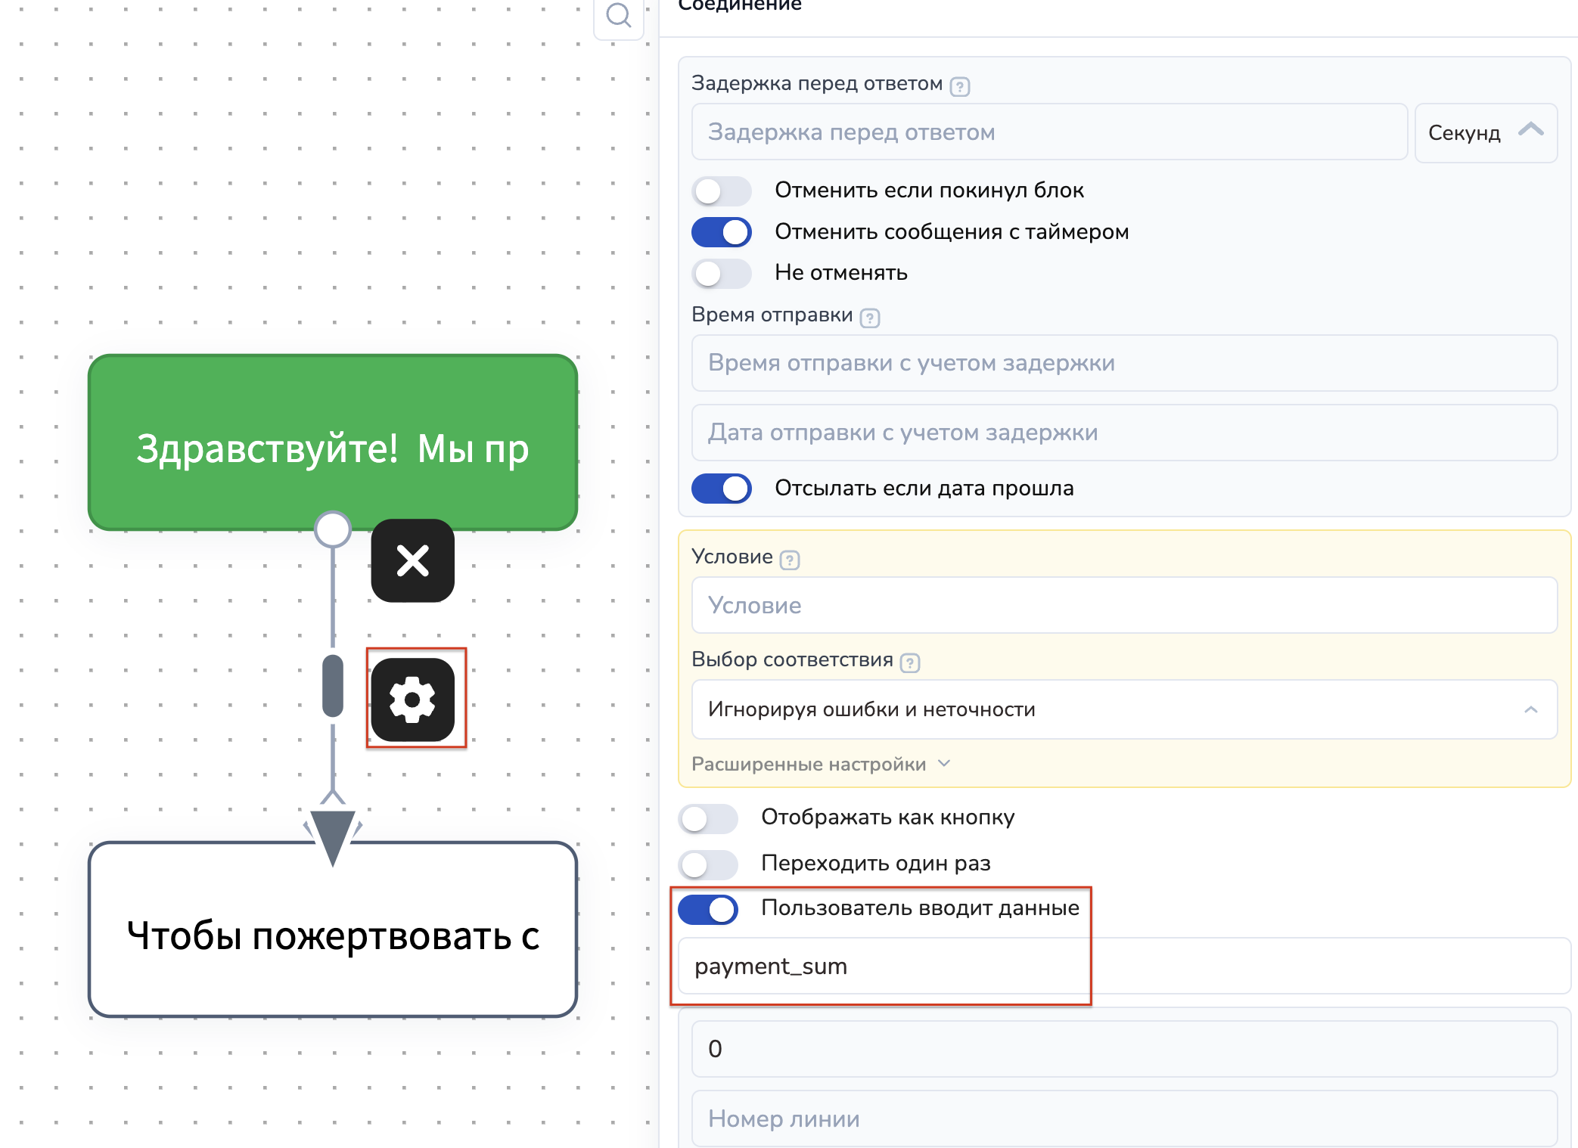Delete connection with the X icon
The width and height of the screenshot is (1578, 1148).
(412, 560)
